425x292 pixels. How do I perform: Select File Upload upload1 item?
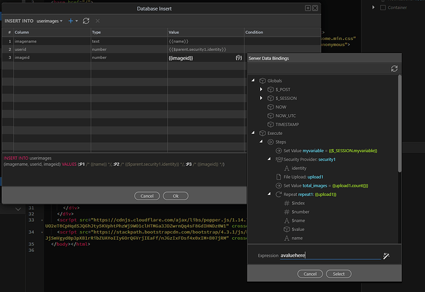(303, 177)
